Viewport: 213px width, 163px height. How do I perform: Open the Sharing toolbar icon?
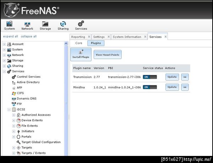tap(63, 25)
